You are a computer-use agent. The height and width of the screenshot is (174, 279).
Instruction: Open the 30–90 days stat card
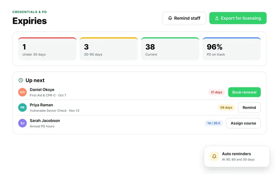(x=109, y=49)
